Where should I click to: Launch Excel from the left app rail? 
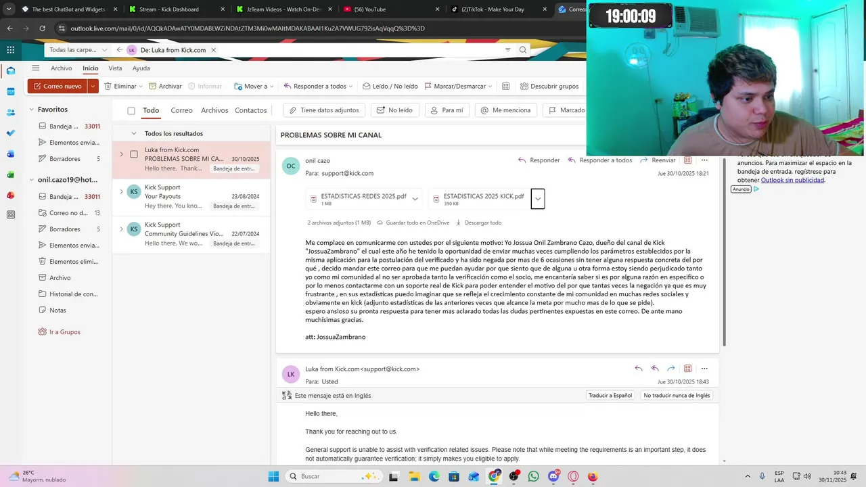tap(10, 175)
